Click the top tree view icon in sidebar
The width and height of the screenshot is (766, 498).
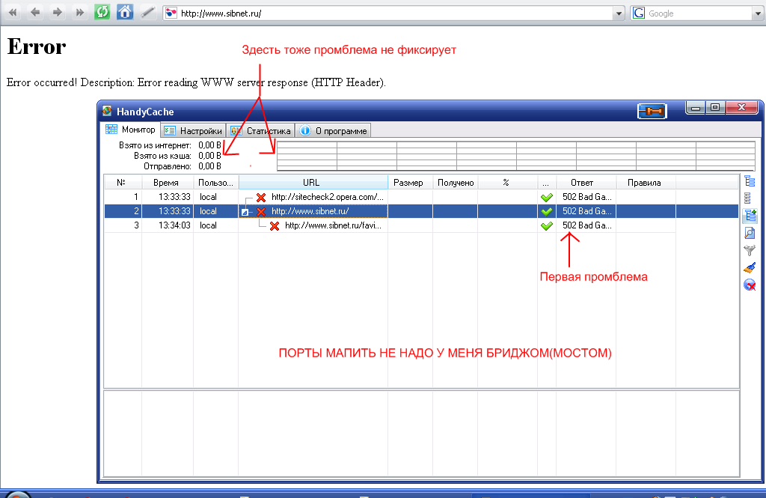(750, 181)
